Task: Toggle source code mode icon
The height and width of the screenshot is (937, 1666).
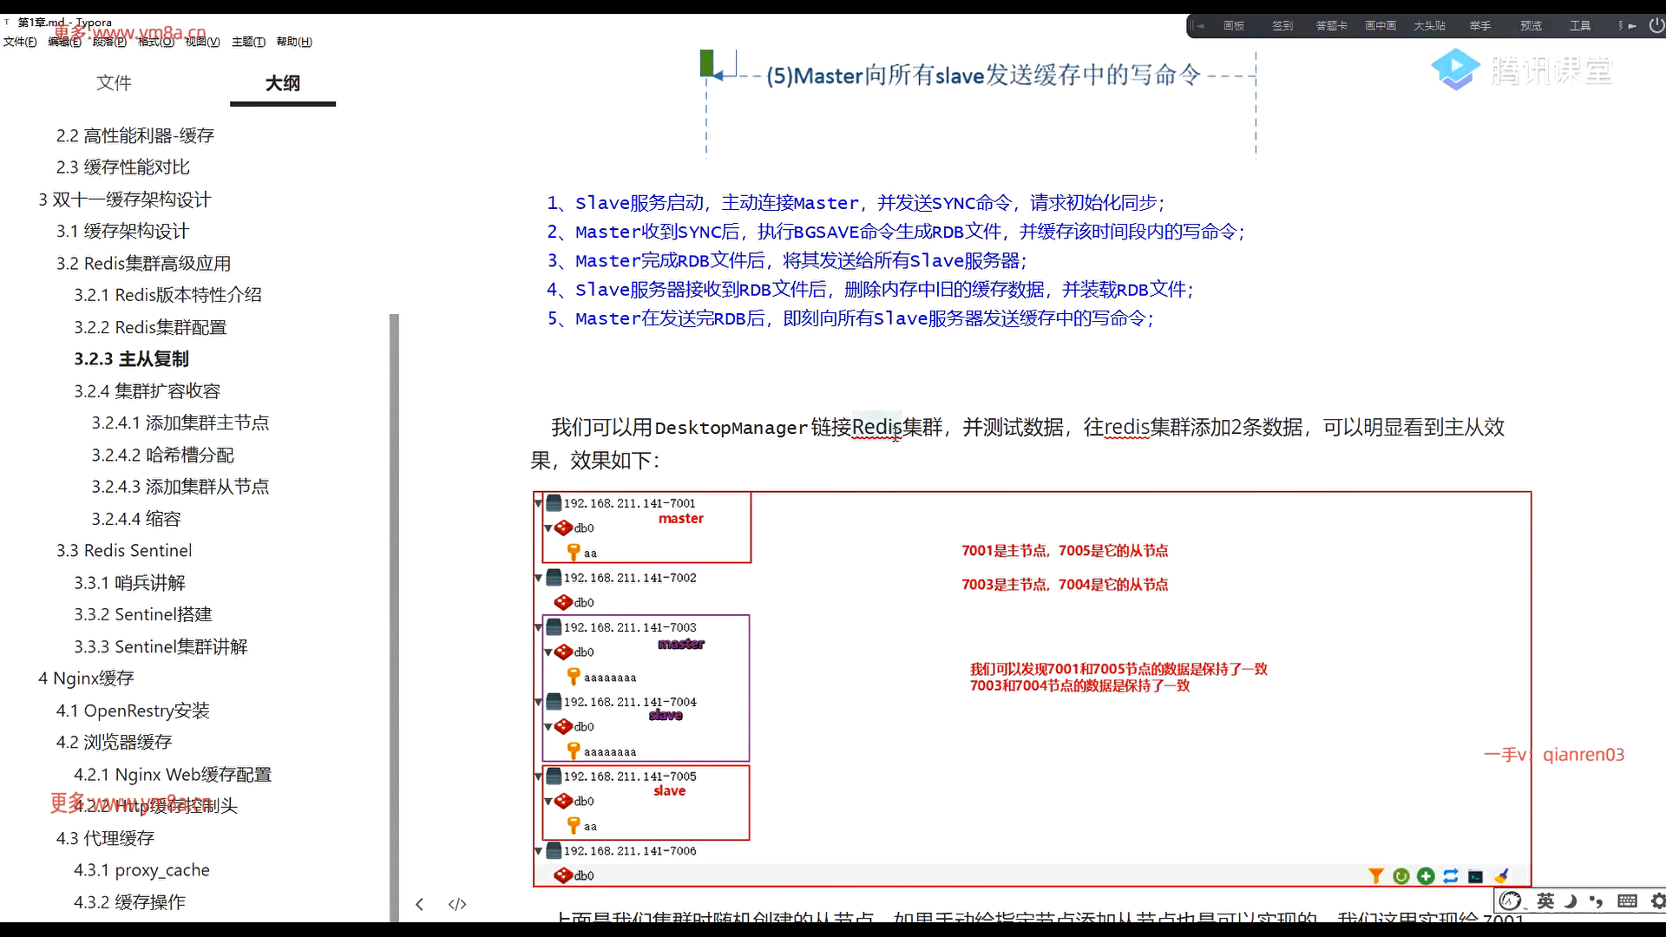Action: point(457,904)
